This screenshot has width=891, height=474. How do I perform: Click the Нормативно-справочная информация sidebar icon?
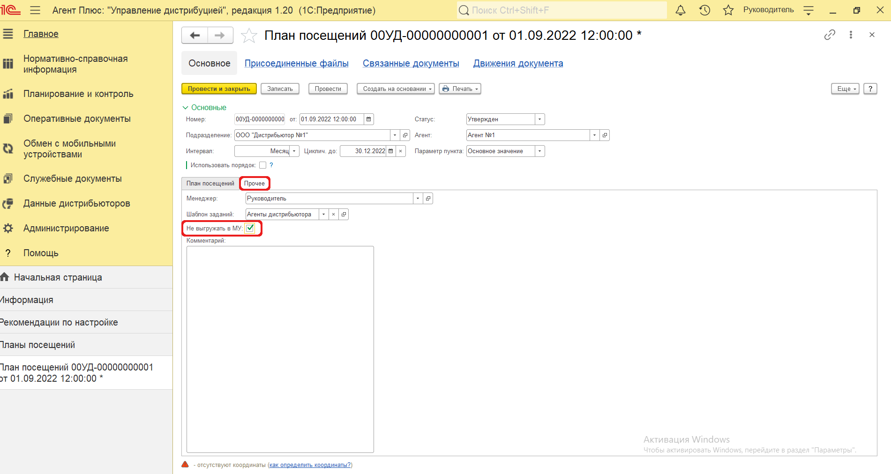click(8, 64)
